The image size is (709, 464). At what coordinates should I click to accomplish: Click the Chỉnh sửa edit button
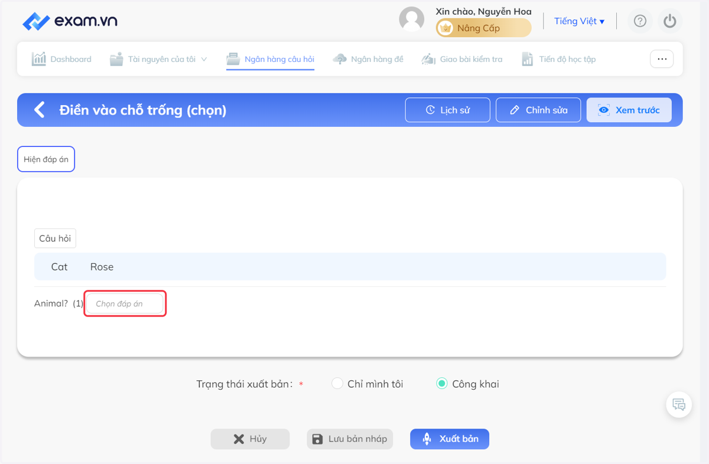[x=538, y=110]
